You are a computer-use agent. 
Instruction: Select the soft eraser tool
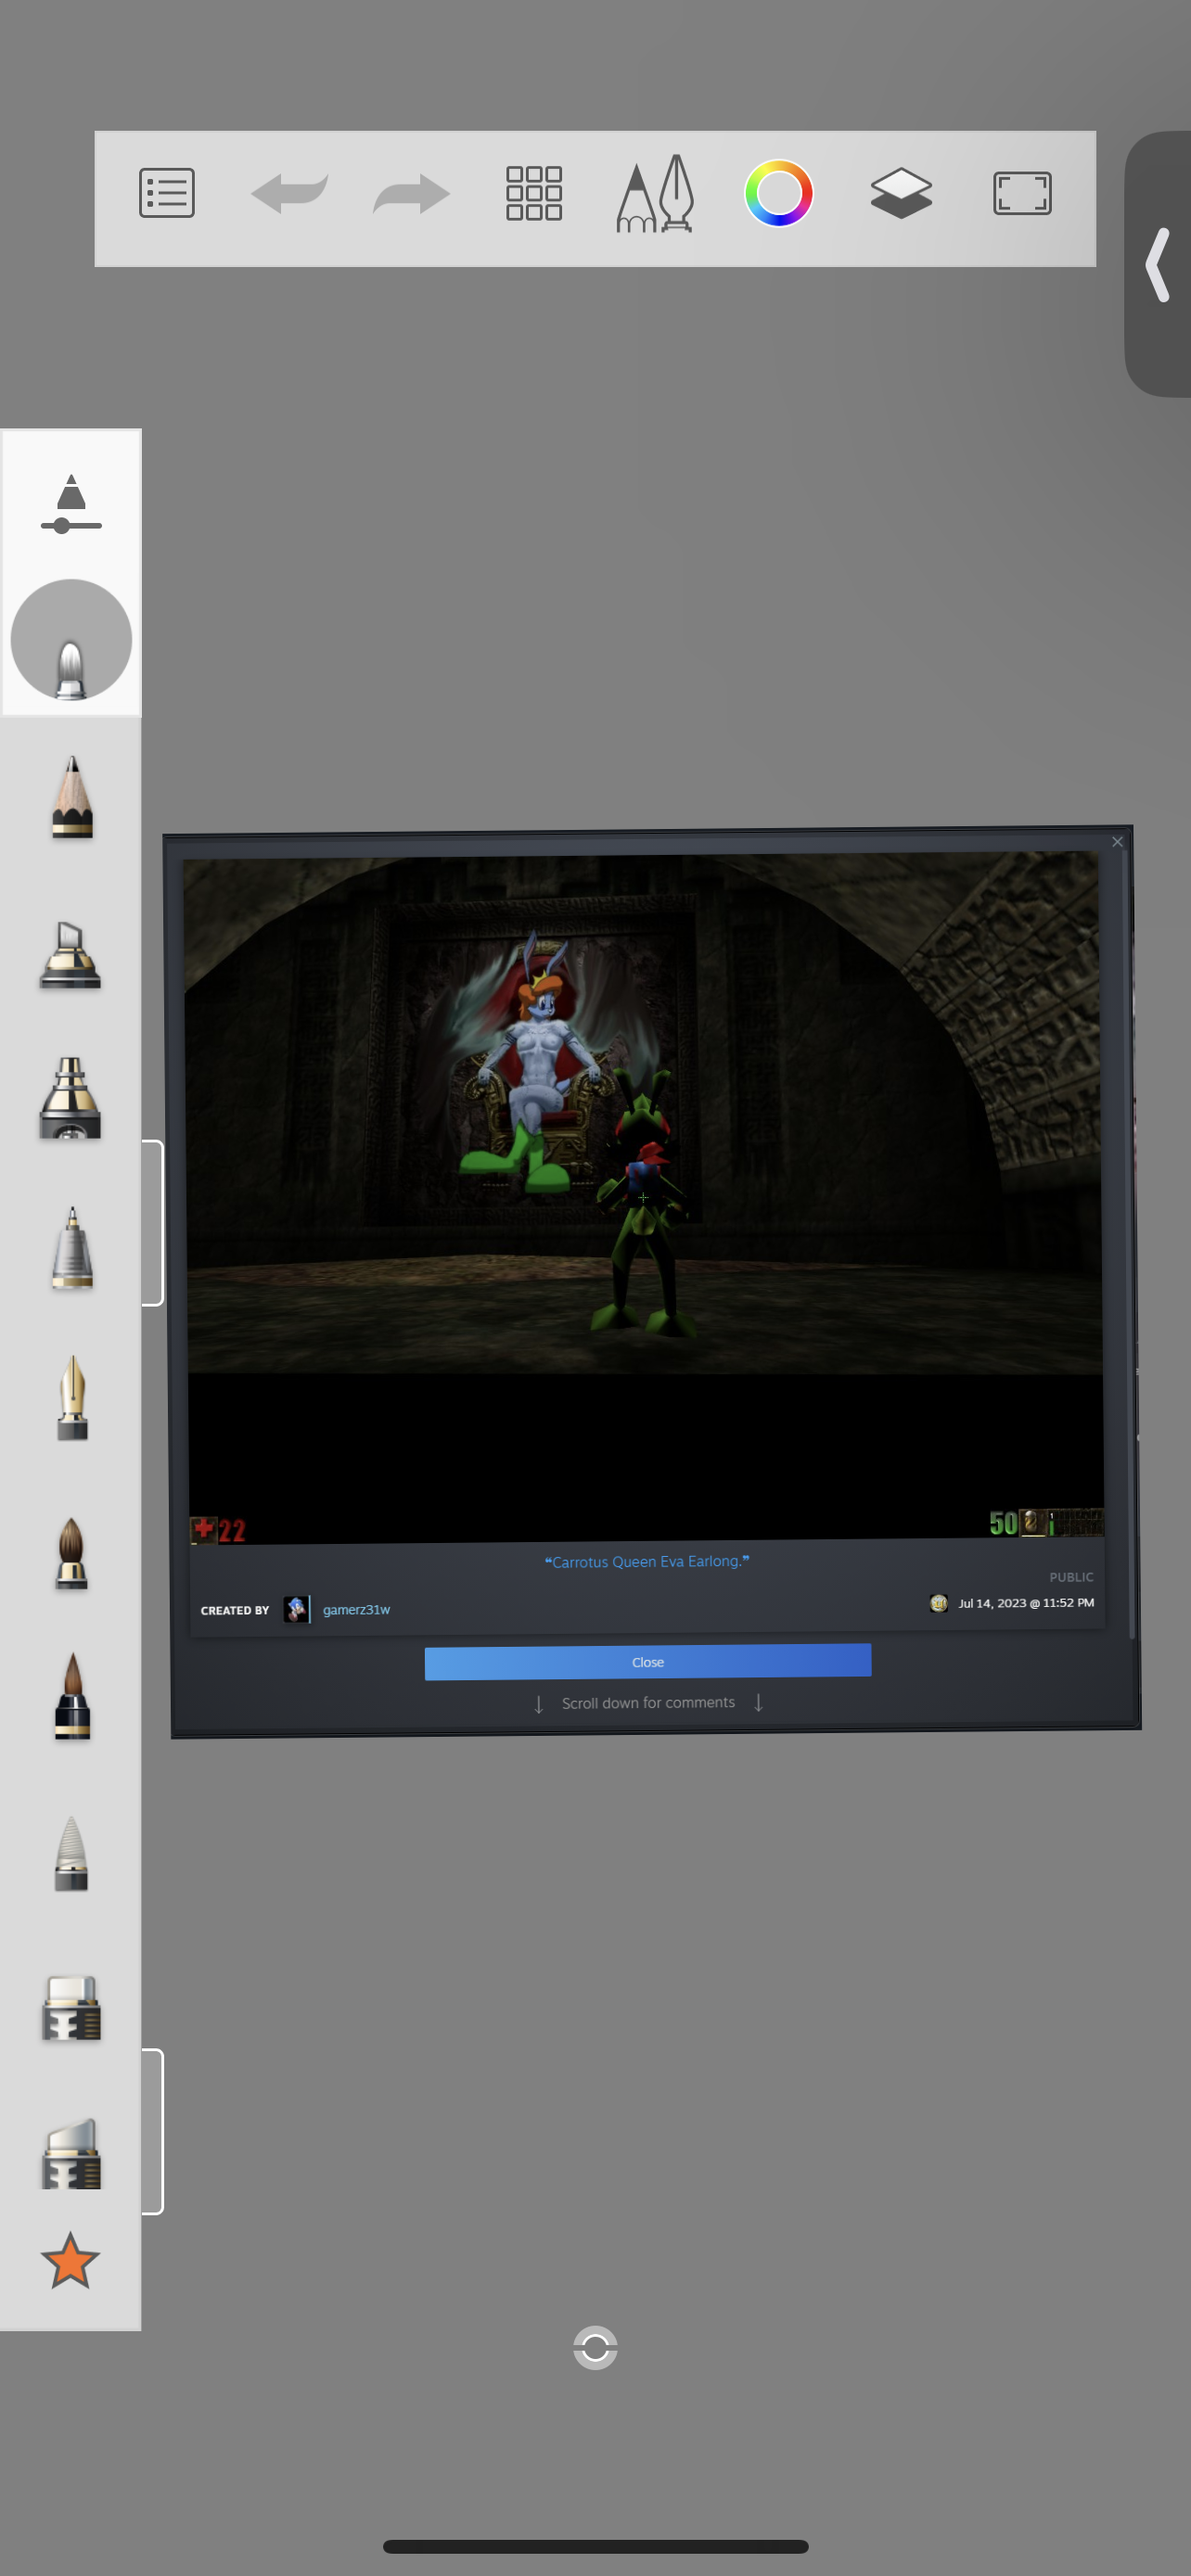[71, 2153]
